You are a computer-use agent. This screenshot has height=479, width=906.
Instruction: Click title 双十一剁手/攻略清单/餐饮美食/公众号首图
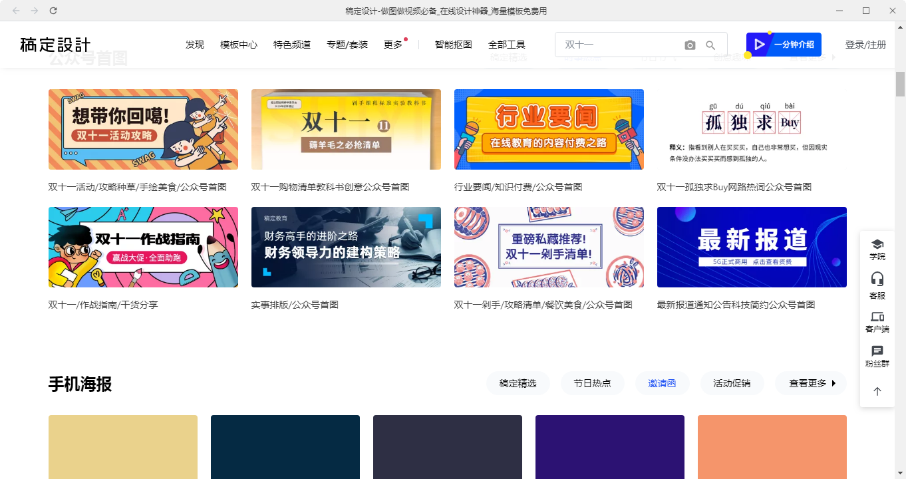pos(543,305)
